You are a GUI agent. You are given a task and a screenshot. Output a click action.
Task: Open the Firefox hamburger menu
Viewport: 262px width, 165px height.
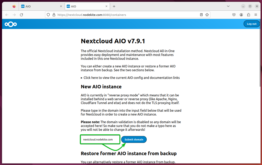(256, 15)
